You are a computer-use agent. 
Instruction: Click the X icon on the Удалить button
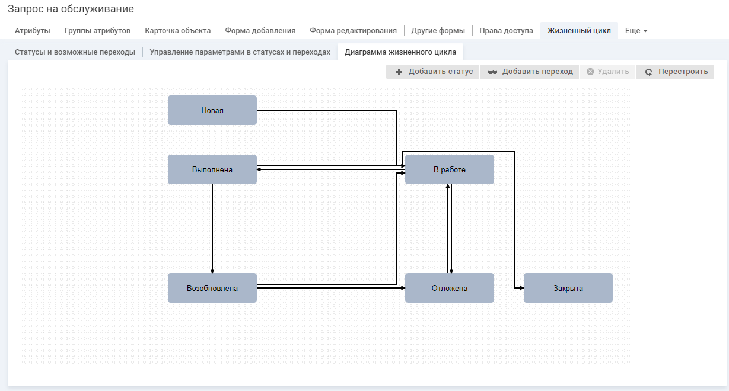tap(590, 72)
